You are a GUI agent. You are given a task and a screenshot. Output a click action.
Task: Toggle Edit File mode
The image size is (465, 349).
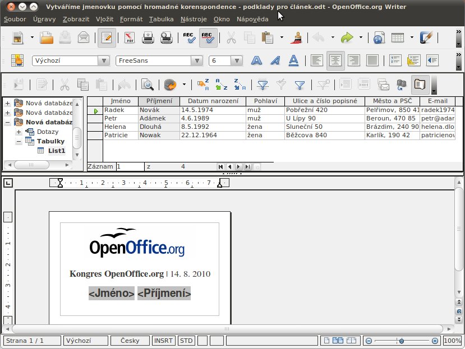point(107,38)
